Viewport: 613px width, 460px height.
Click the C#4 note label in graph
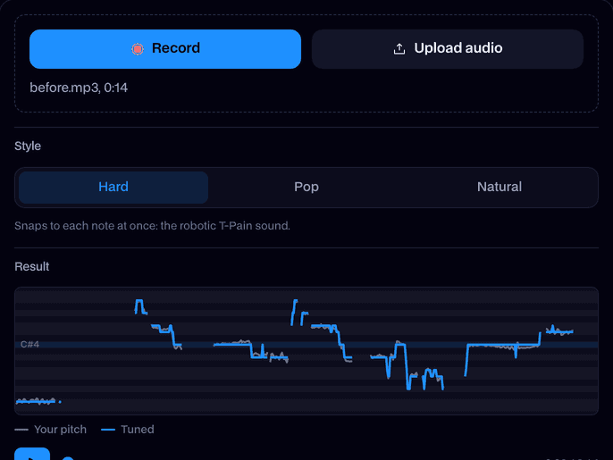pyautogui.click(x=29, y=344)
